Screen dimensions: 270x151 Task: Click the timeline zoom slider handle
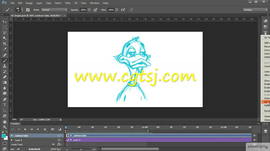(81, 149)
